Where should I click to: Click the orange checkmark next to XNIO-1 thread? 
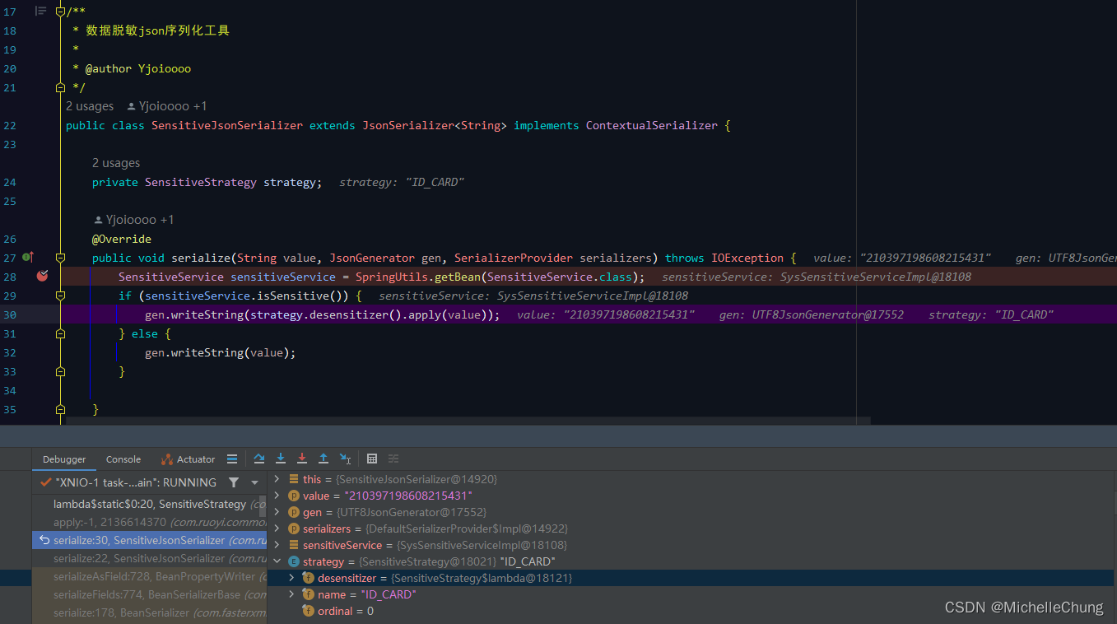46,482
